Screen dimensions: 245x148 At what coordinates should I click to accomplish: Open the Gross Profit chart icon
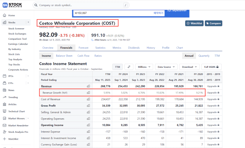click(x=88, y=106)
